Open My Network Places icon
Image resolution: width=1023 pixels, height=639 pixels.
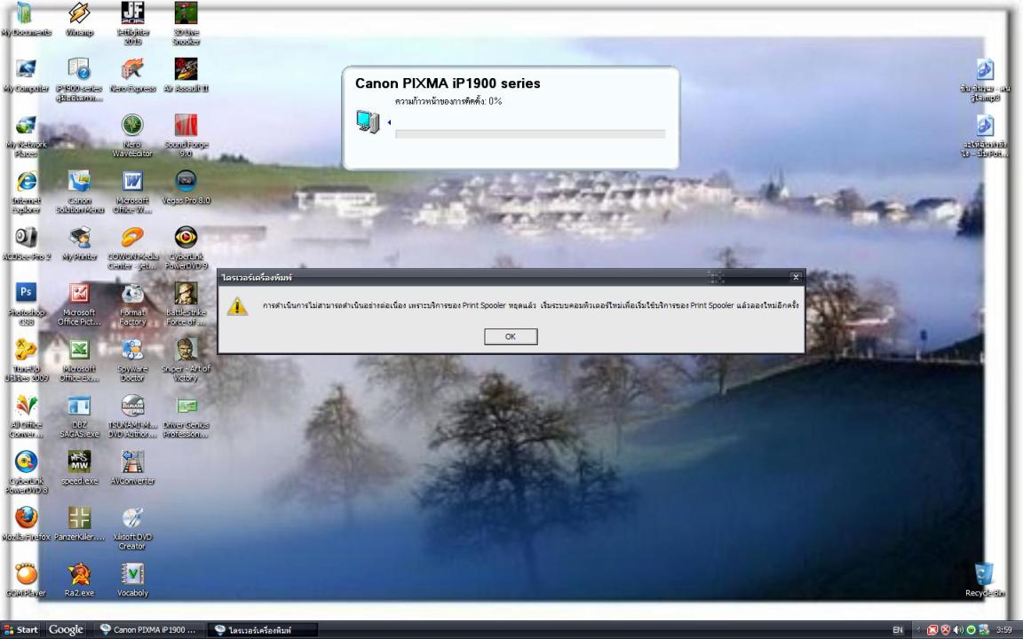click(x=26, y=136)
